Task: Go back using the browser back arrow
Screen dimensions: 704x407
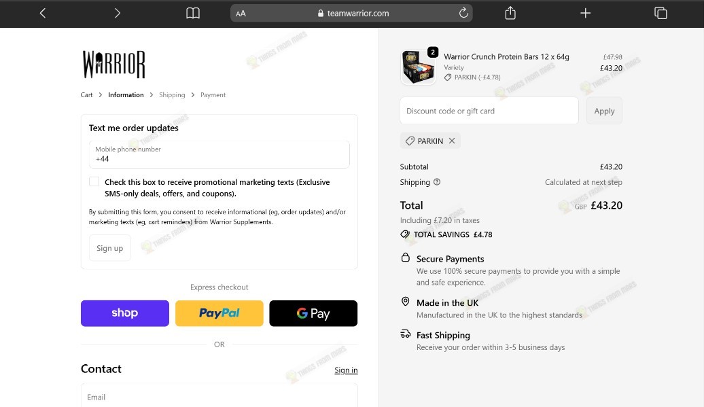Action: pyautogui.click(x=43, y=13)
